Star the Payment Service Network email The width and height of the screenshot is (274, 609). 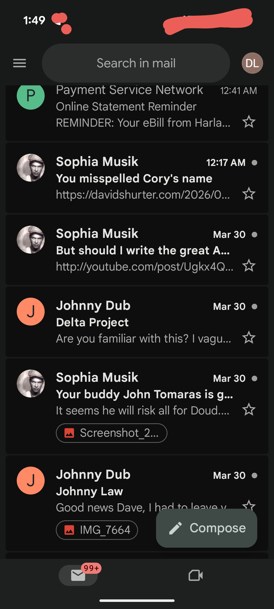point(249,122)
